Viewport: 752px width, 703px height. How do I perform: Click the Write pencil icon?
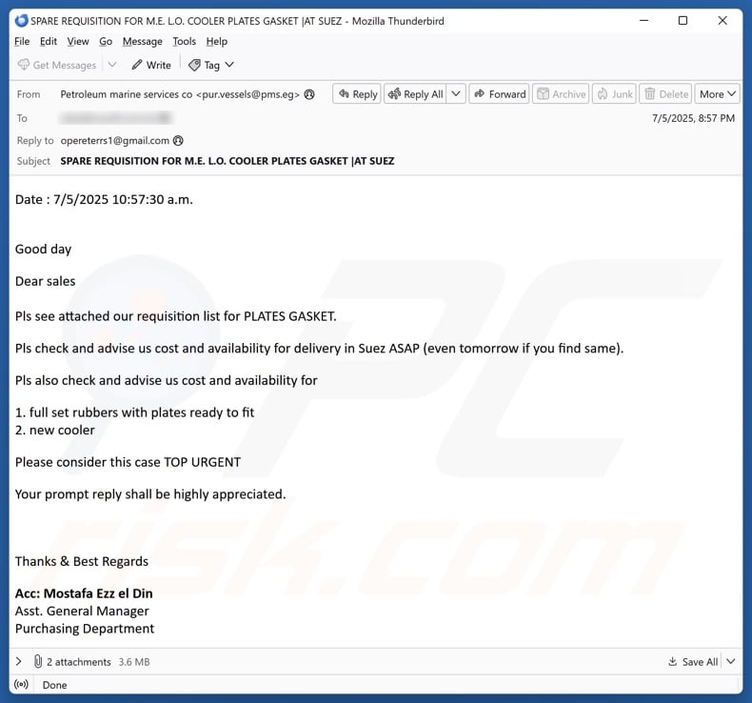click(137, 65)
